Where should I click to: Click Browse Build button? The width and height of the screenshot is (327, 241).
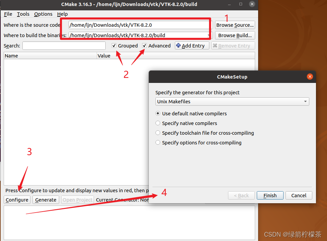click(x=235, y=35)
